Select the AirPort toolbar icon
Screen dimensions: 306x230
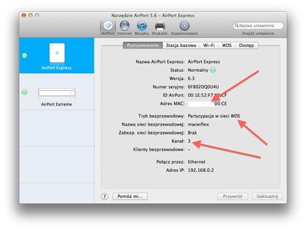[108, 28]
